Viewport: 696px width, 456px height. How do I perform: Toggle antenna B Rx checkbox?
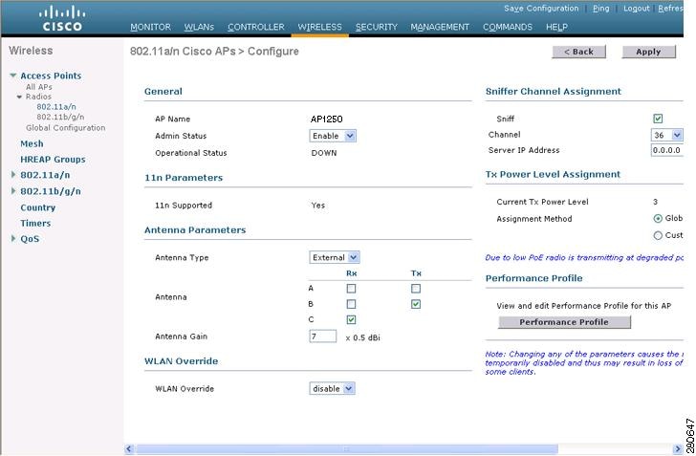[351, 305]
